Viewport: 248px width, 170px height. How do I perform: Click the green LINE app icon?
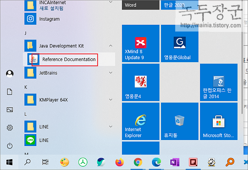tap(30, 140)
